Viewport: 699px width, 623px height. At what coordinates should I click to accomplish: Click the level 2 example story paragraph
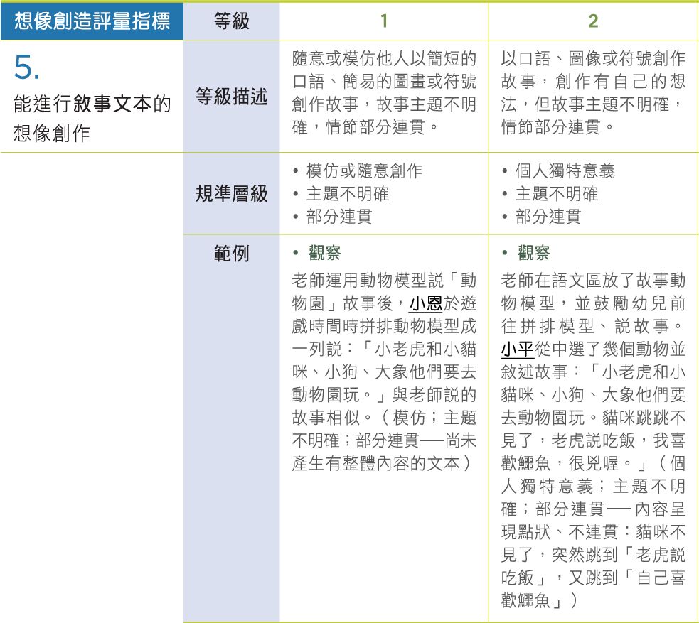point(593,440)
